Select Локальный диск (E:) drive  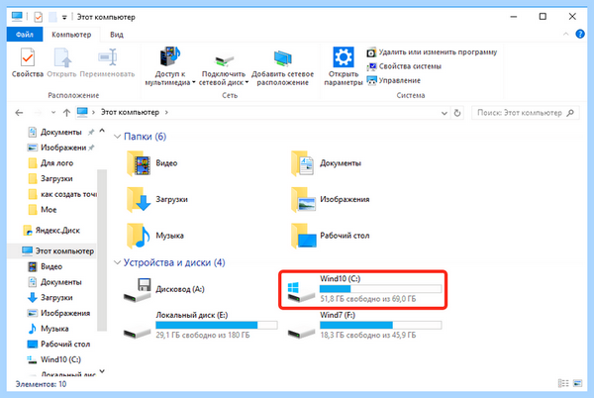(200, 325)
